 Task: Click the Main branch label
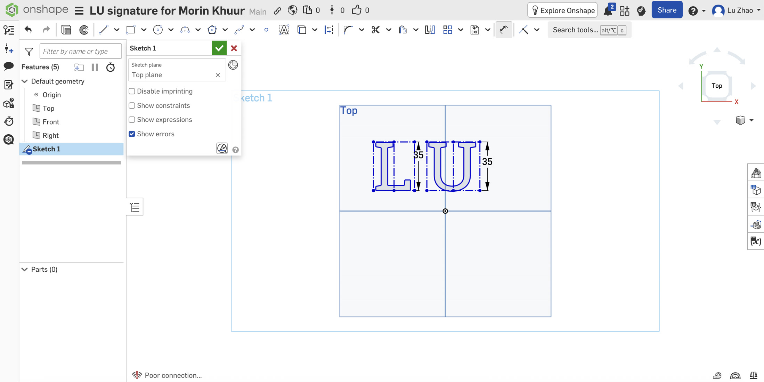(x=258, y=11)
